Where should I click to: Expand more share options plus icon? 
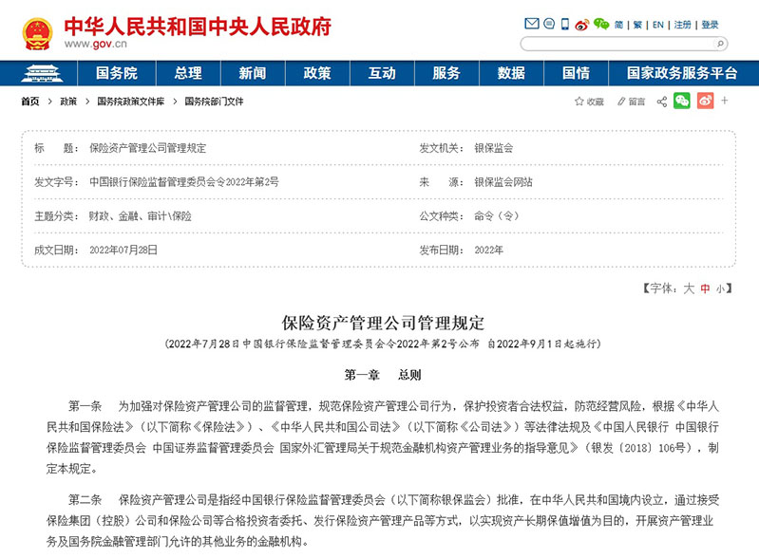tap(726, 101)
